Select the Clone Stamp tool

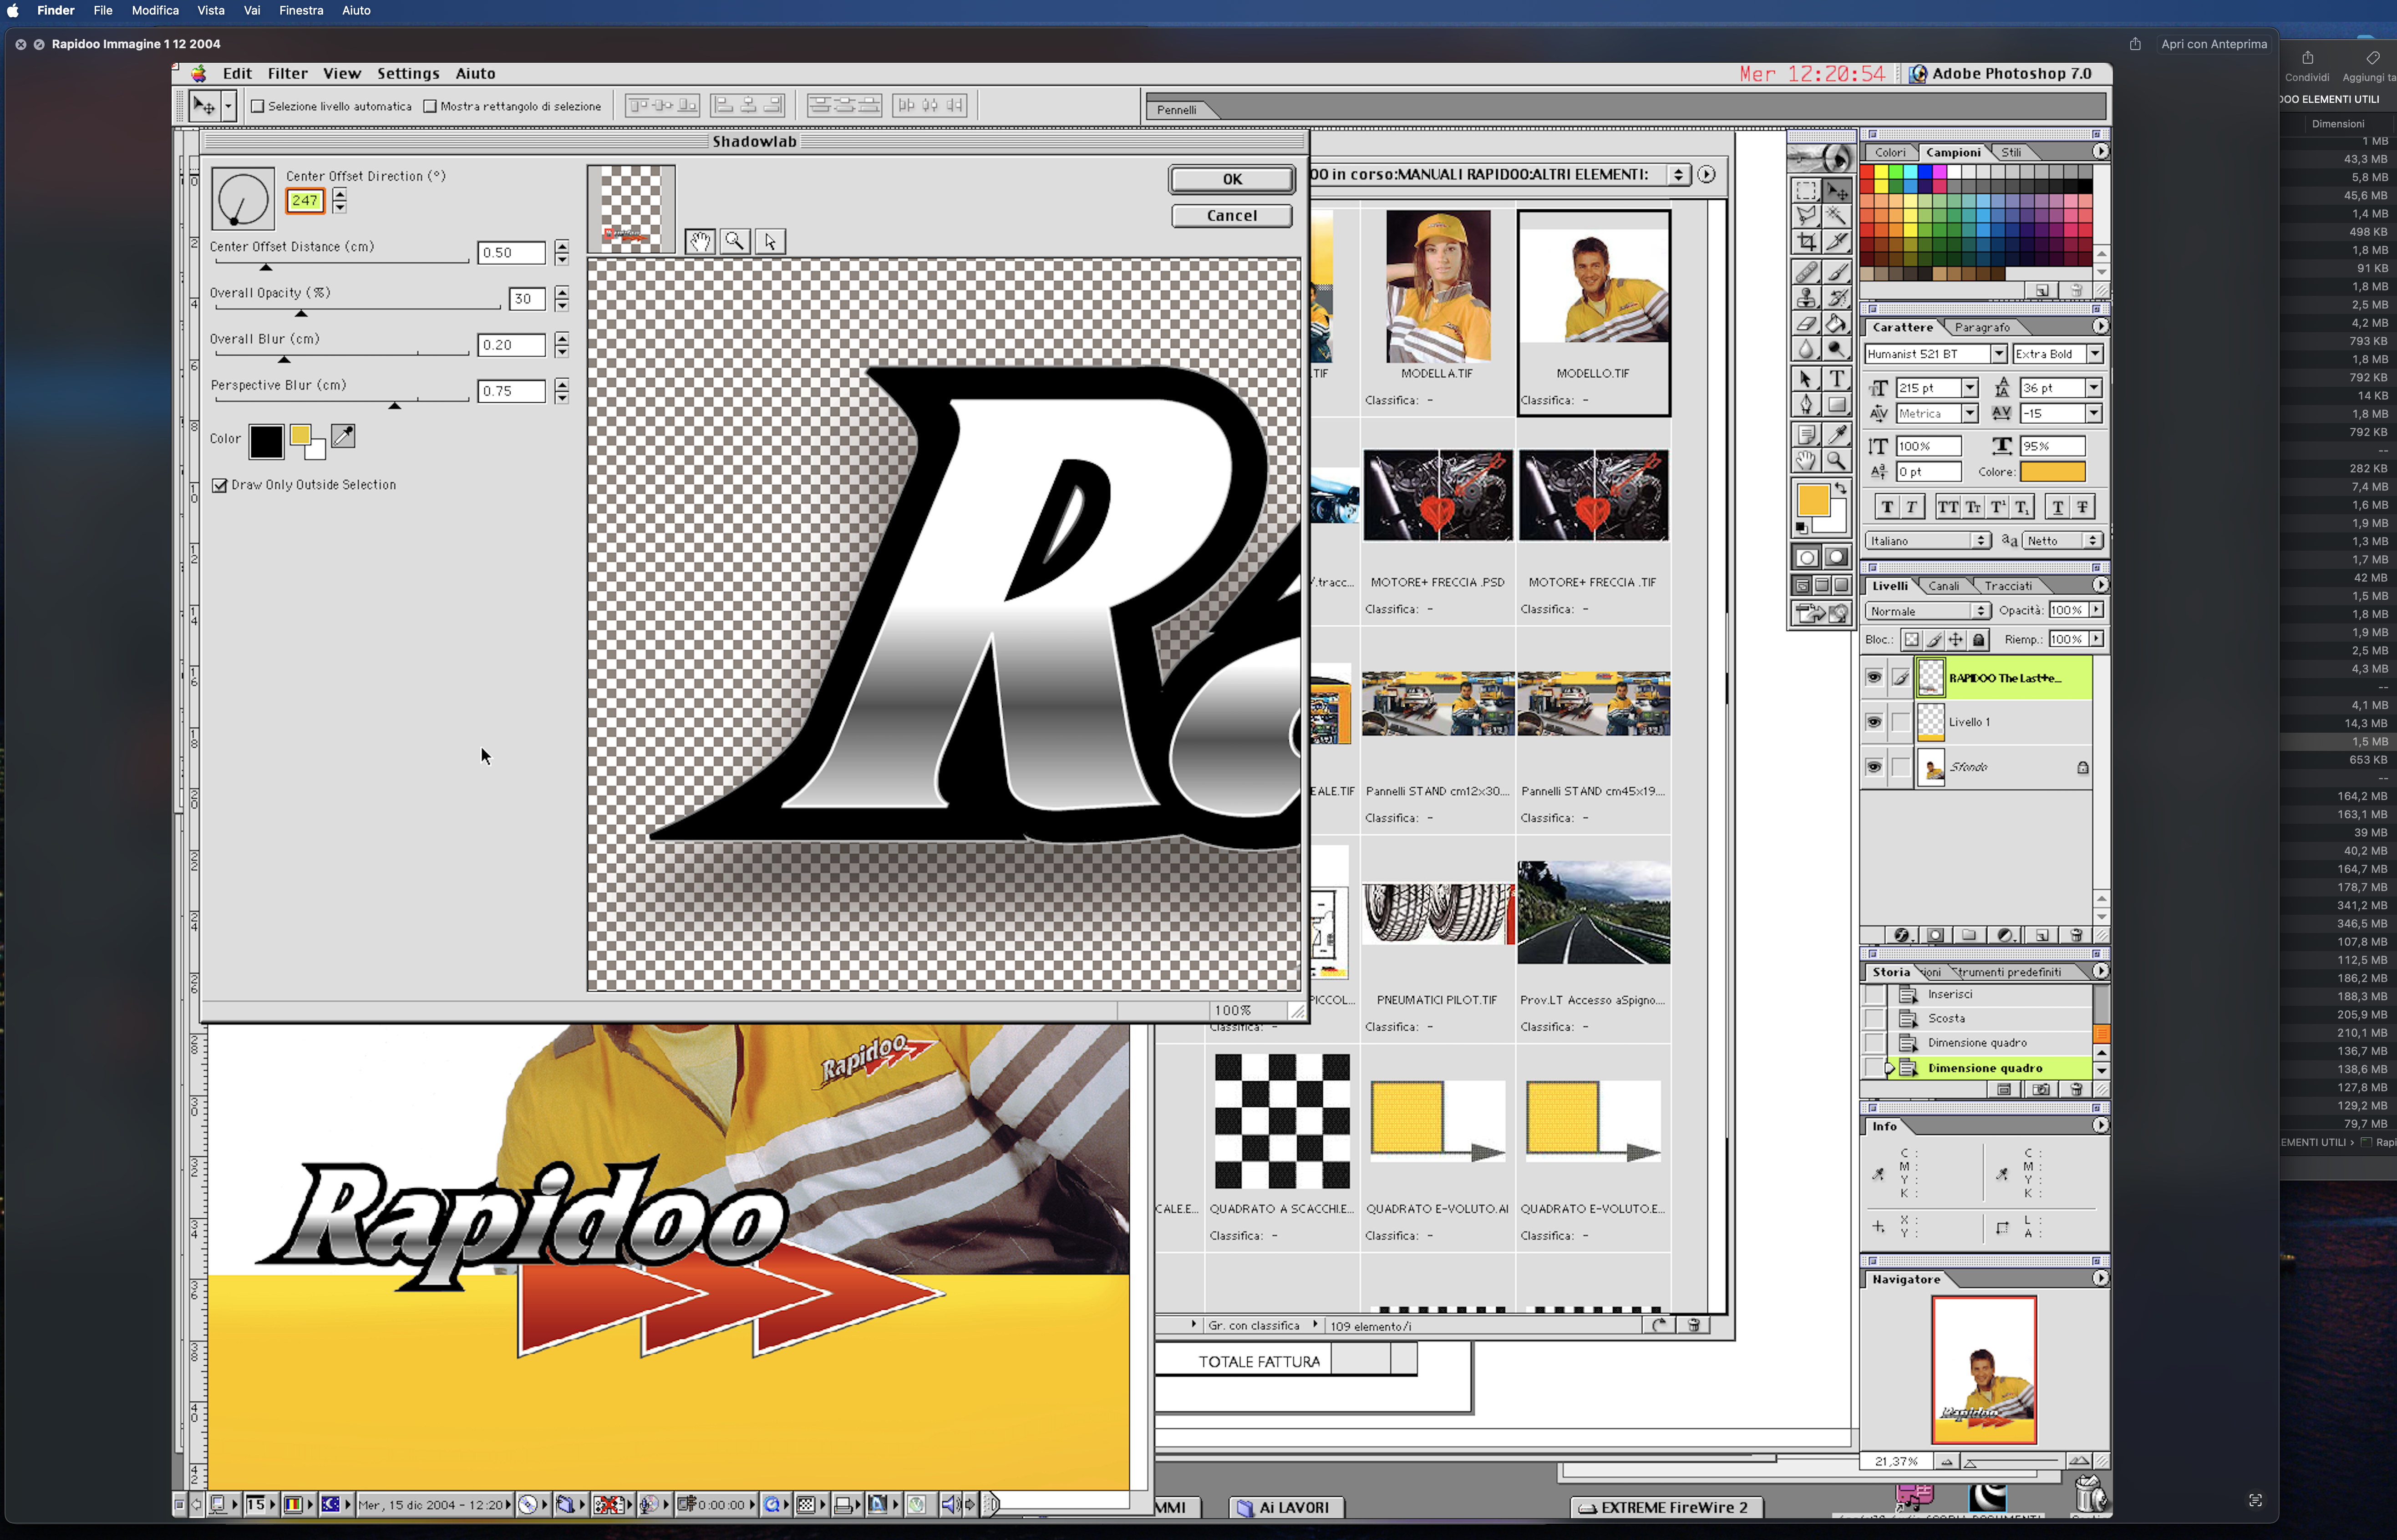pos(1806,298)
